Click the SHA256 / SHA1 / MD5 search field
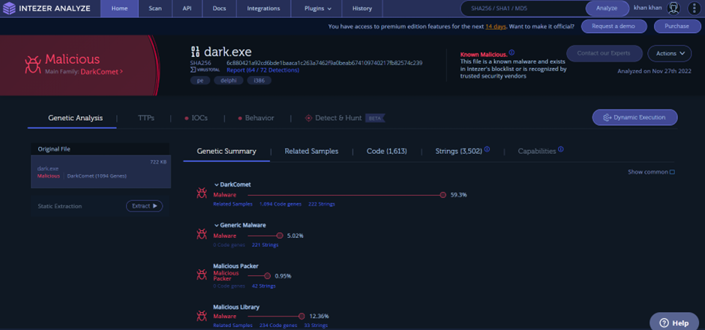This screenshot has width=705, height=330. click(x=523, y=8)
